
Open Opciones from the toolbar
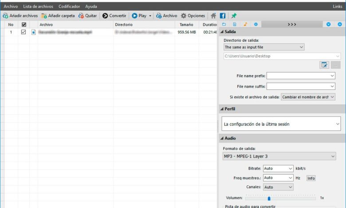(x=193, y=15)
